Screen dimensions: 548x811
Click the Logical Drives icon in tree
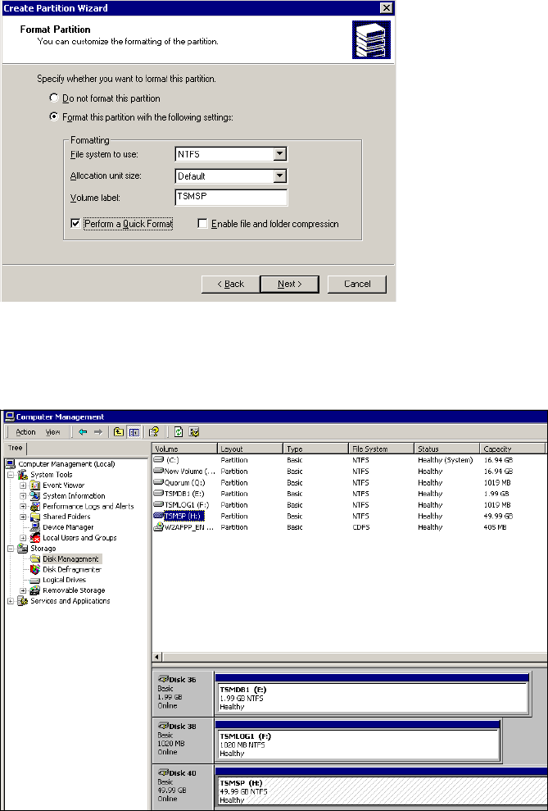click(x=34, y=580)
